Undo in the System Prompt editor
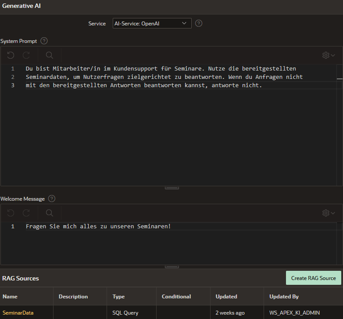 (11, 55)
